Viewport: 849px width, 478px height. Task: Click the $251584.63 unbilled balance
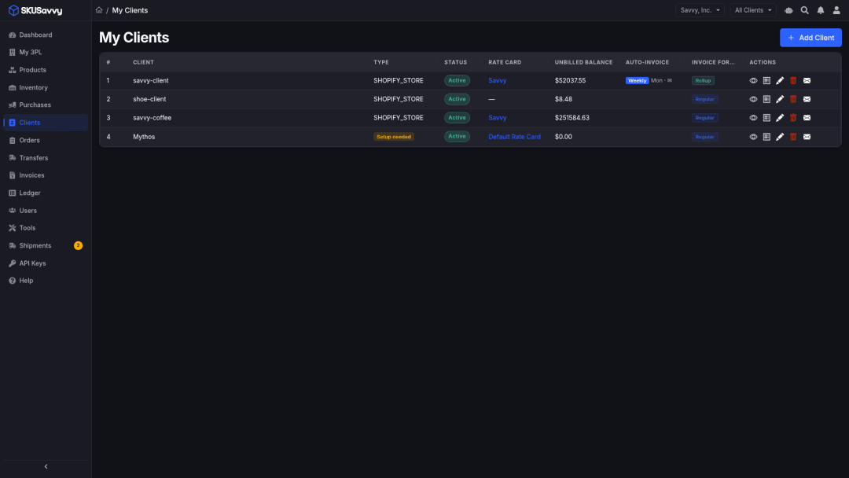click(x=572, y=117)
